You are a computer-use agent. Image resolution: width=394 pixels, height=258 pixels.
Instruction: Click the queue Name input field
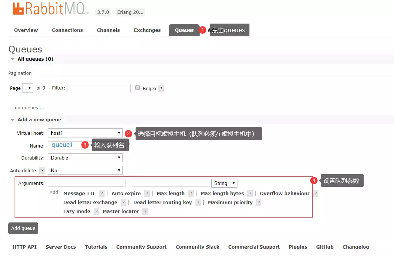click(87, 145)
